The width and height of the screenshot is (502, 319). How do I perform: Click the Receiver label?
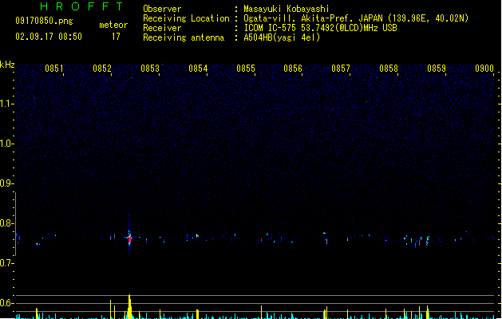pyautogui.click(x=162, y=28)
